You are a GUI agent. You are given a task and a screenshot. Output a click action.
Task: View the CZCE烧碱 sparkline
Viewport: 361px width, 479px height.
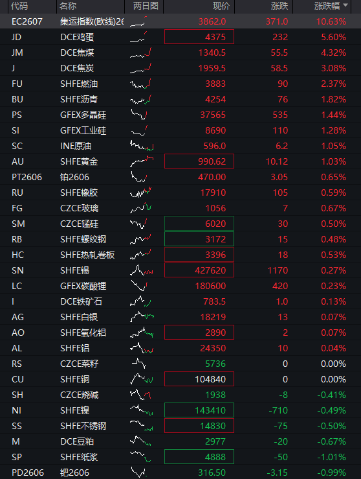(x=140, y=395)
